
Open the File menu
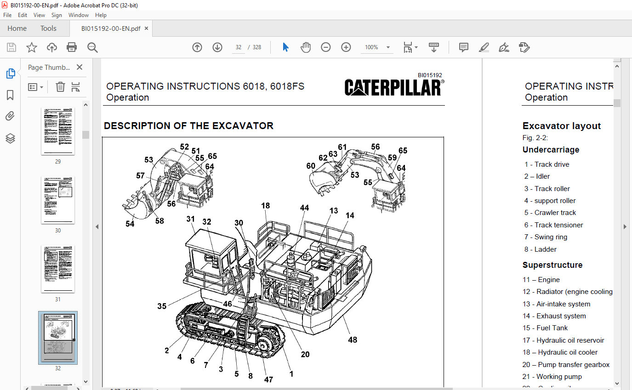[7, 15]
